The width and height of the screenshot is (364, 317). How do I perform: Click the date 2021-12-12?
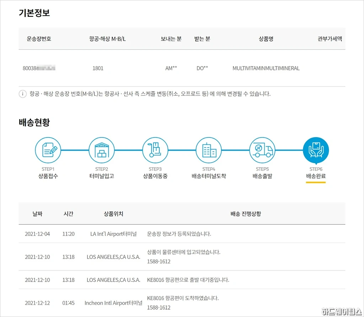37,303
